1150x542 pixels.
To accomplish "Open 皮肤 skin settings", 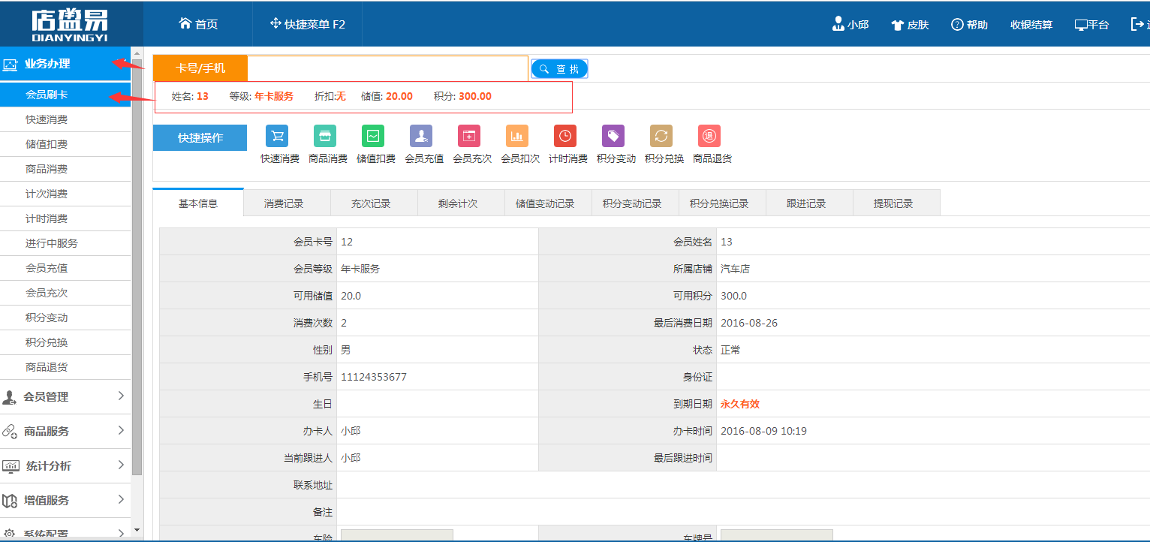I will [x=910, y=24].
